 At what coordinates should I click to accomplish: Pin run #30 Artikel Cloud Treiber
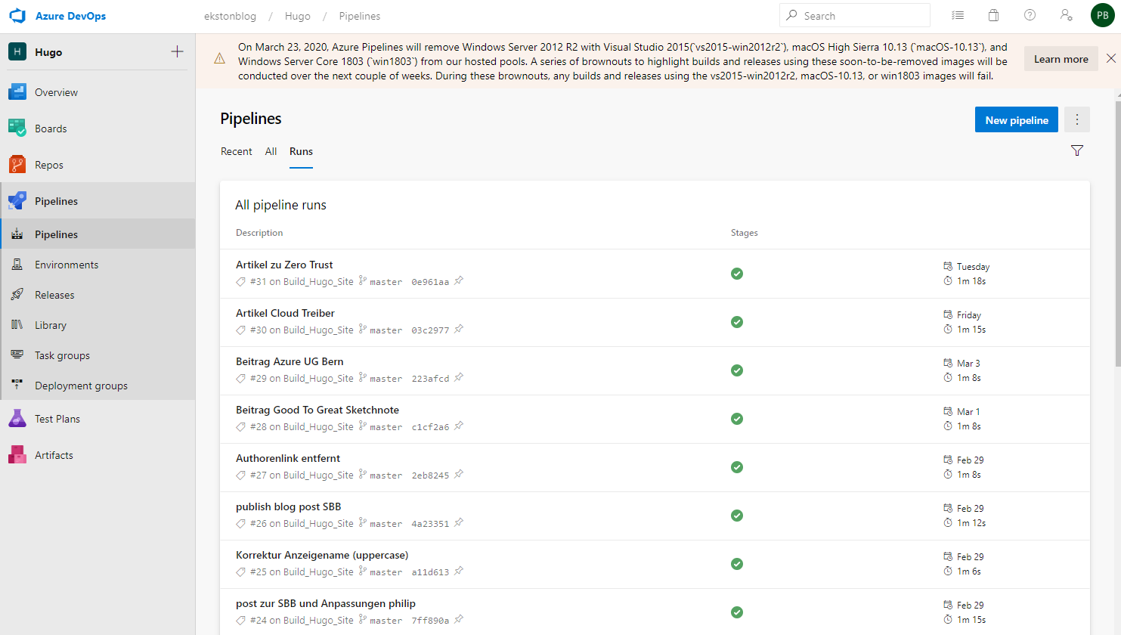coord(459,330)
